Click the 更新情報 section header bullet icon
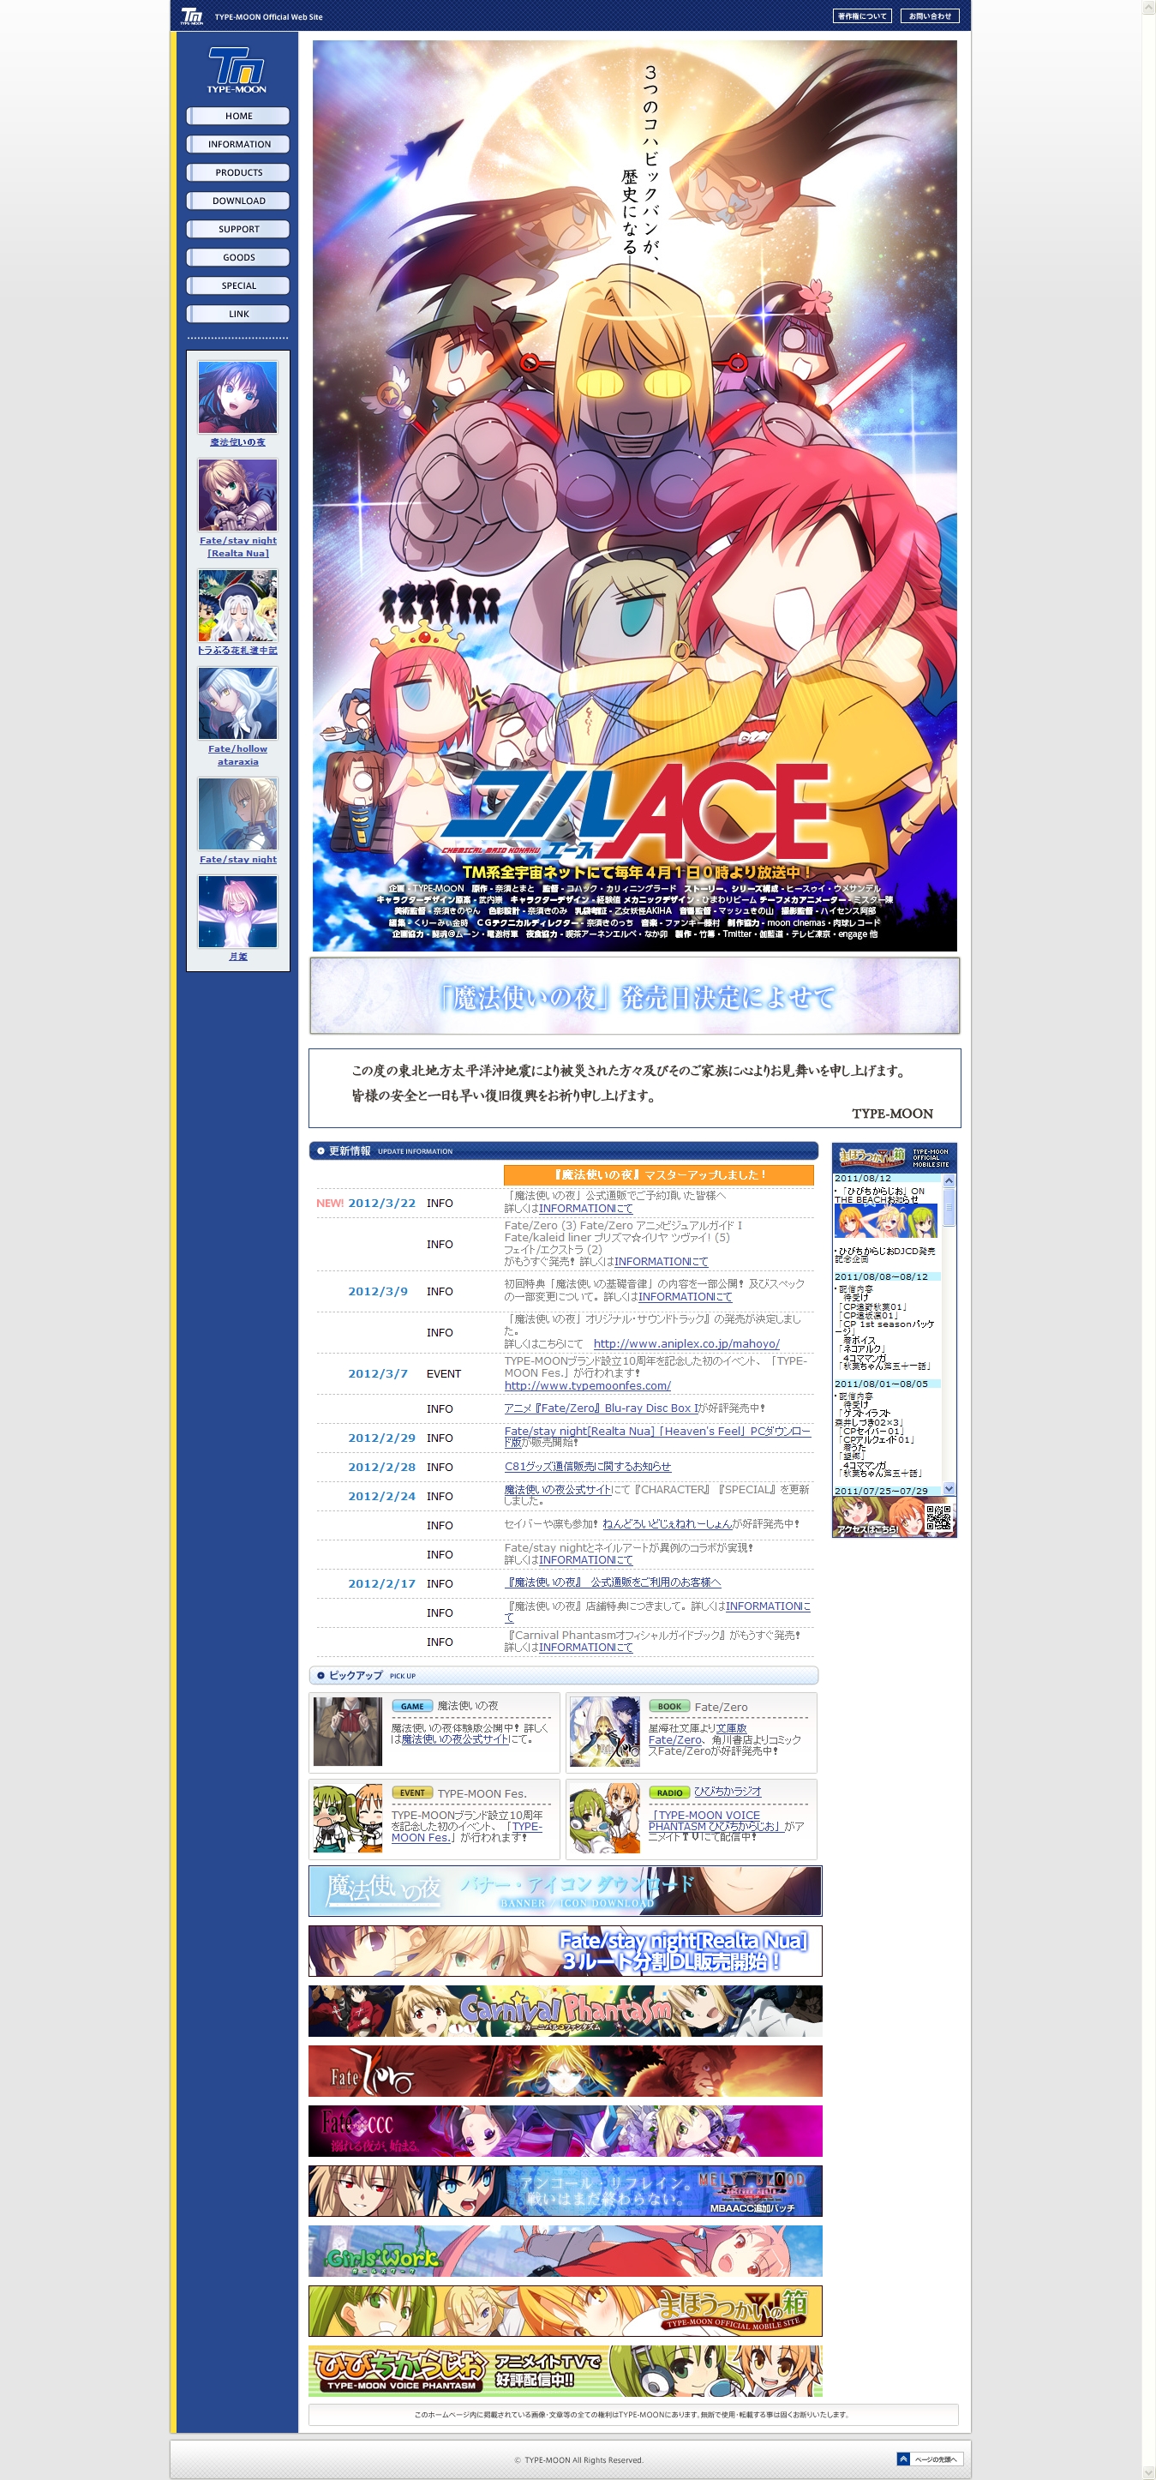 point(320,1150)
